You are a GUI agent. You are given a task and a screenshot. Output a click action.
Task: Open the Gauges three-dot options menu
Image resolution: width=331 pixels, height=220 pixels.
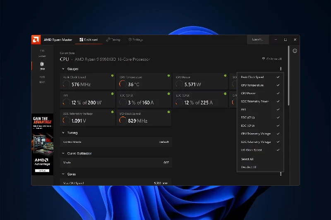[281, 69]
